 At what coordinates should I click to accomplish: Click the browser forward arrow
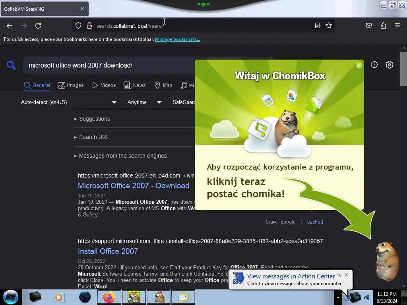[x=23, y=26]
